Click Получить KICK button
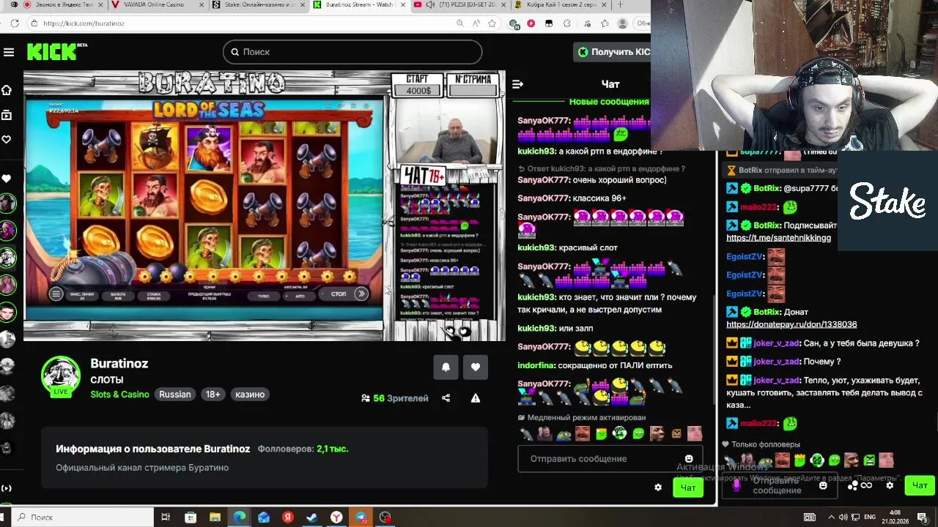 pyautogui.click(x=613, y=52)
